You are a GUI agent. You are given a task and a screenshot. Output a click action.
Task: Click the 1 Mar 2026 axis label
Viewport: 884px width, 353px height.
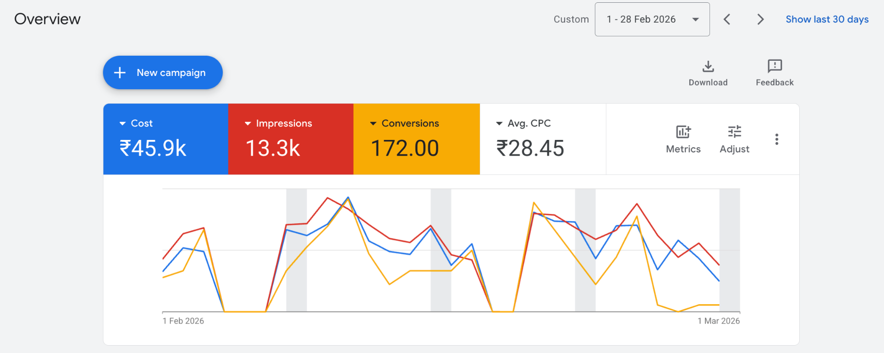(719, 321)
